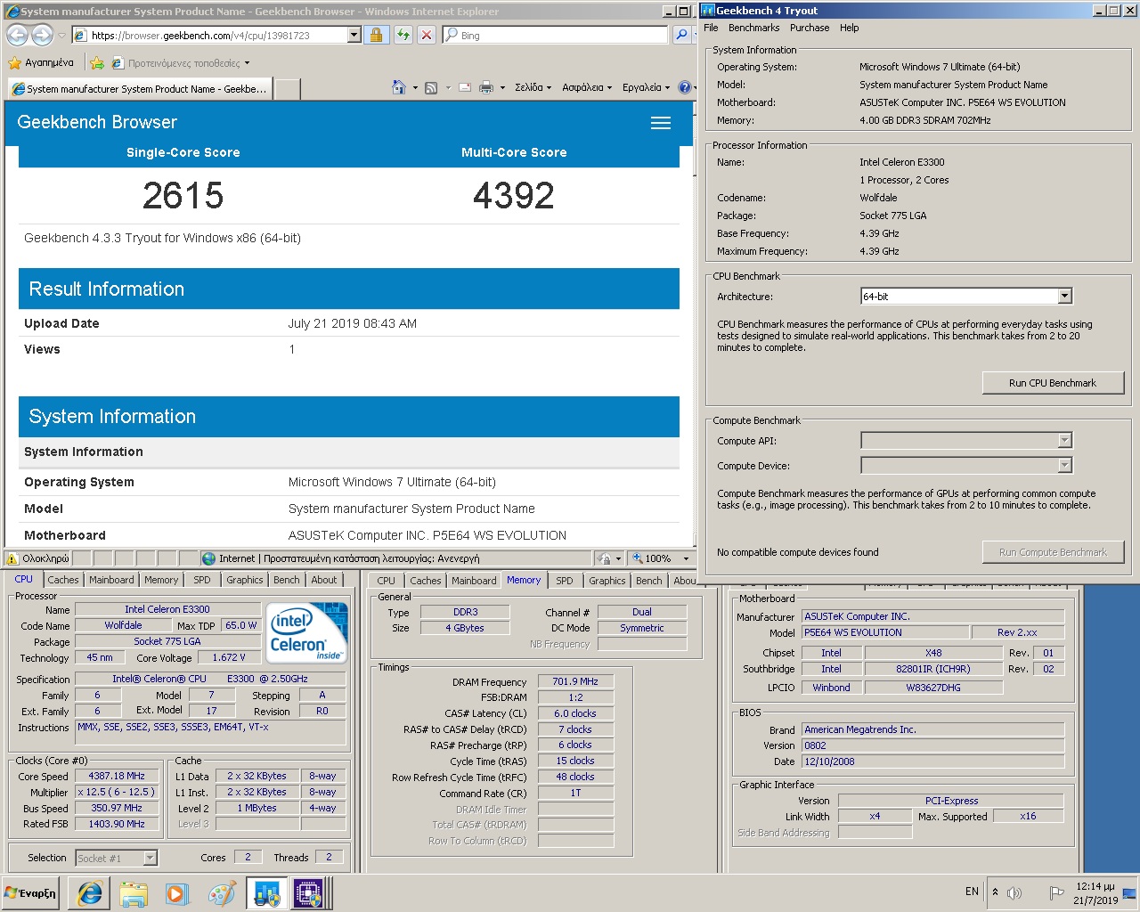This screenshot has height=912, width=1140.
Task: Click the zoom magnifier icon in IE status bar
Action: click(x=638, y=558)
